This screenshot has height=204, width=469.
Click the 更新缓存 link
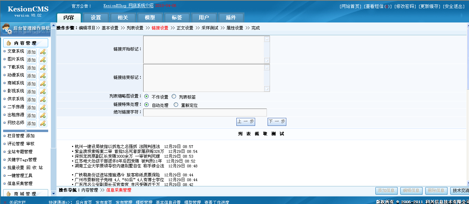pyautogui.click(x=429, y=7)
